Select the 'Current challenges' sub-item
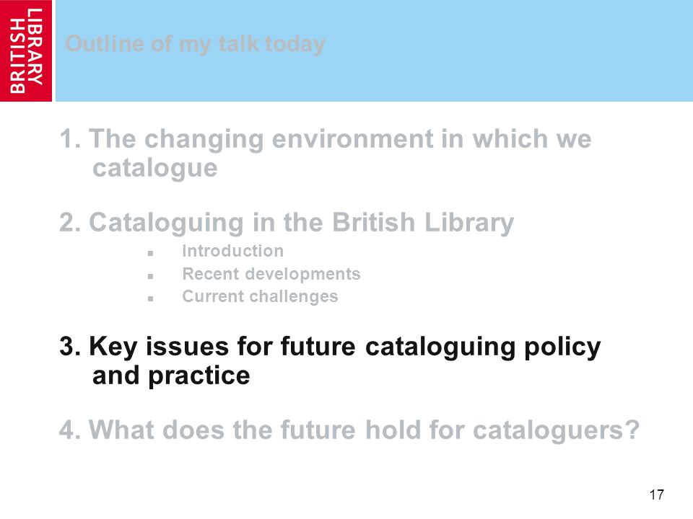The width and height of the screenshot is (693, 519). click(x=261, y=296)
